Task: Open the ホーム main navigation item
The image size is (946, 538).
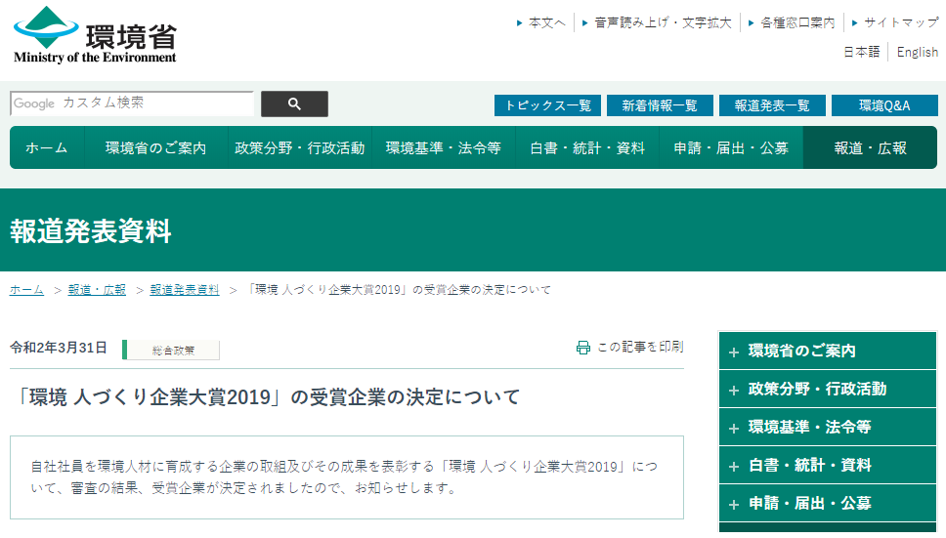Action: 47,147
